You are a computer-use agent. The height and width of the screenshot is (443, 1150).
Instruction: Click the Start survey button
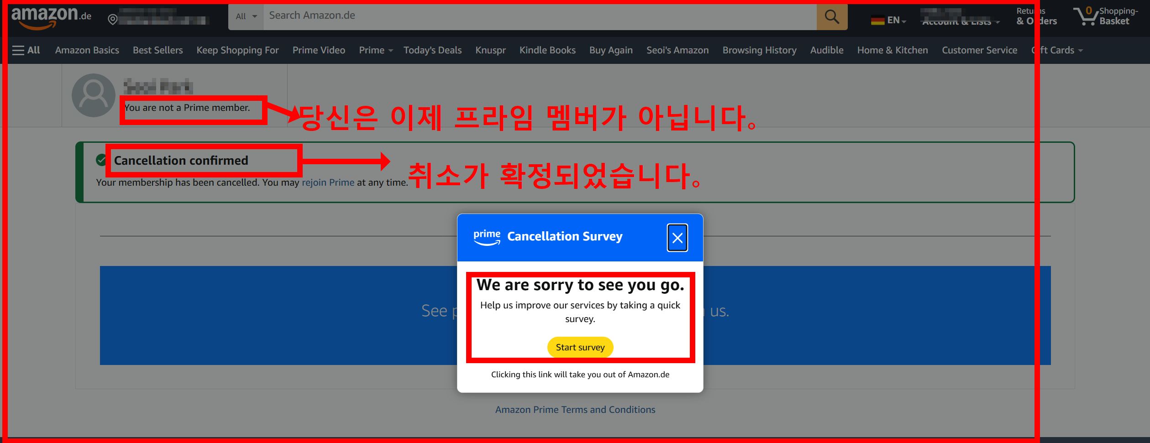(580, 347)
